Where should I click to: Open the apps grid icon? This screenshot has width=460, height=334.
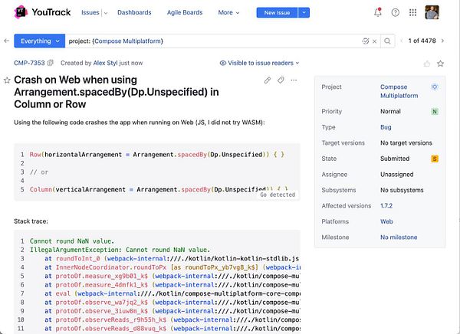[412, 12]
